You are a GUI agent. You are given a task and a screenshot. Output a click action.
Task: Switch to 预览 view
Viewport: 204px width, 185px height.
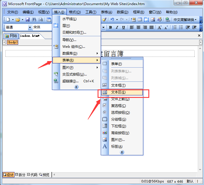tap(44, 175)
